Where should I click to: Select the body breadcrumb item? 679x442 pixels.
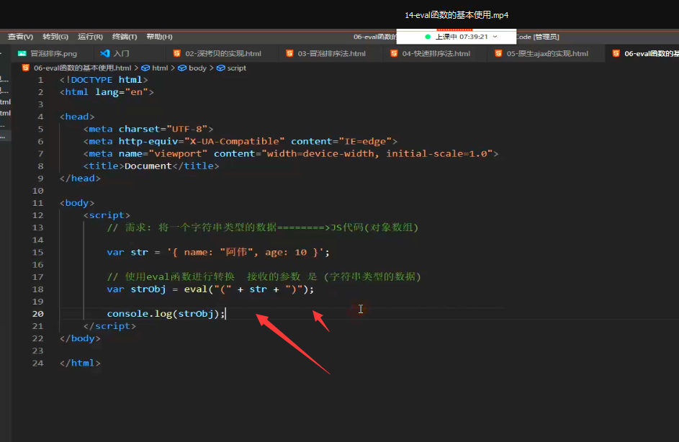coord(197,68)
